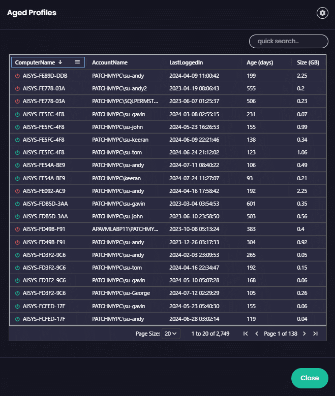The image size is (335, 396).
Task: Sort by the Size (GB) column
Action: point(308,62)
